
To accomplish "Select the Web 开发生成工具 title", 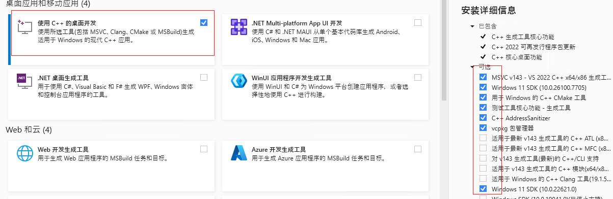I will point(63,150).
